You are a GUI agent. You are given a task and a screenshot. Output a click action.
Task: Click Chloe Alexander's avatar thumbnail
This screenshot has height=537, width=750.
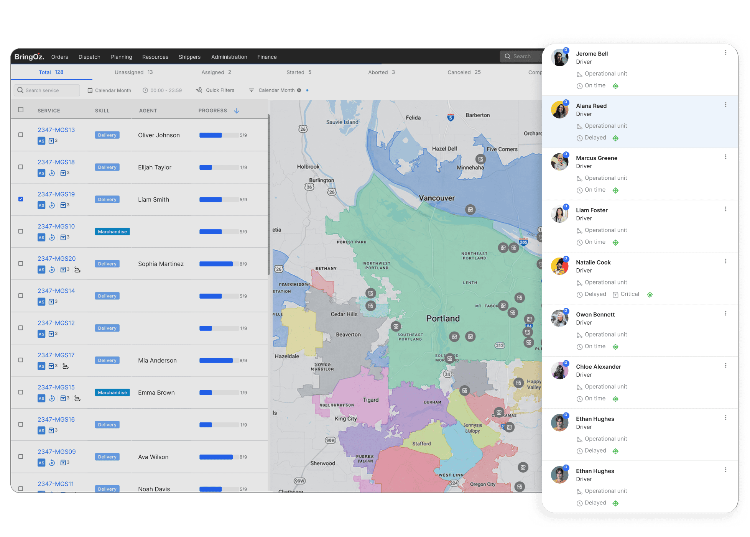(560, 370)
